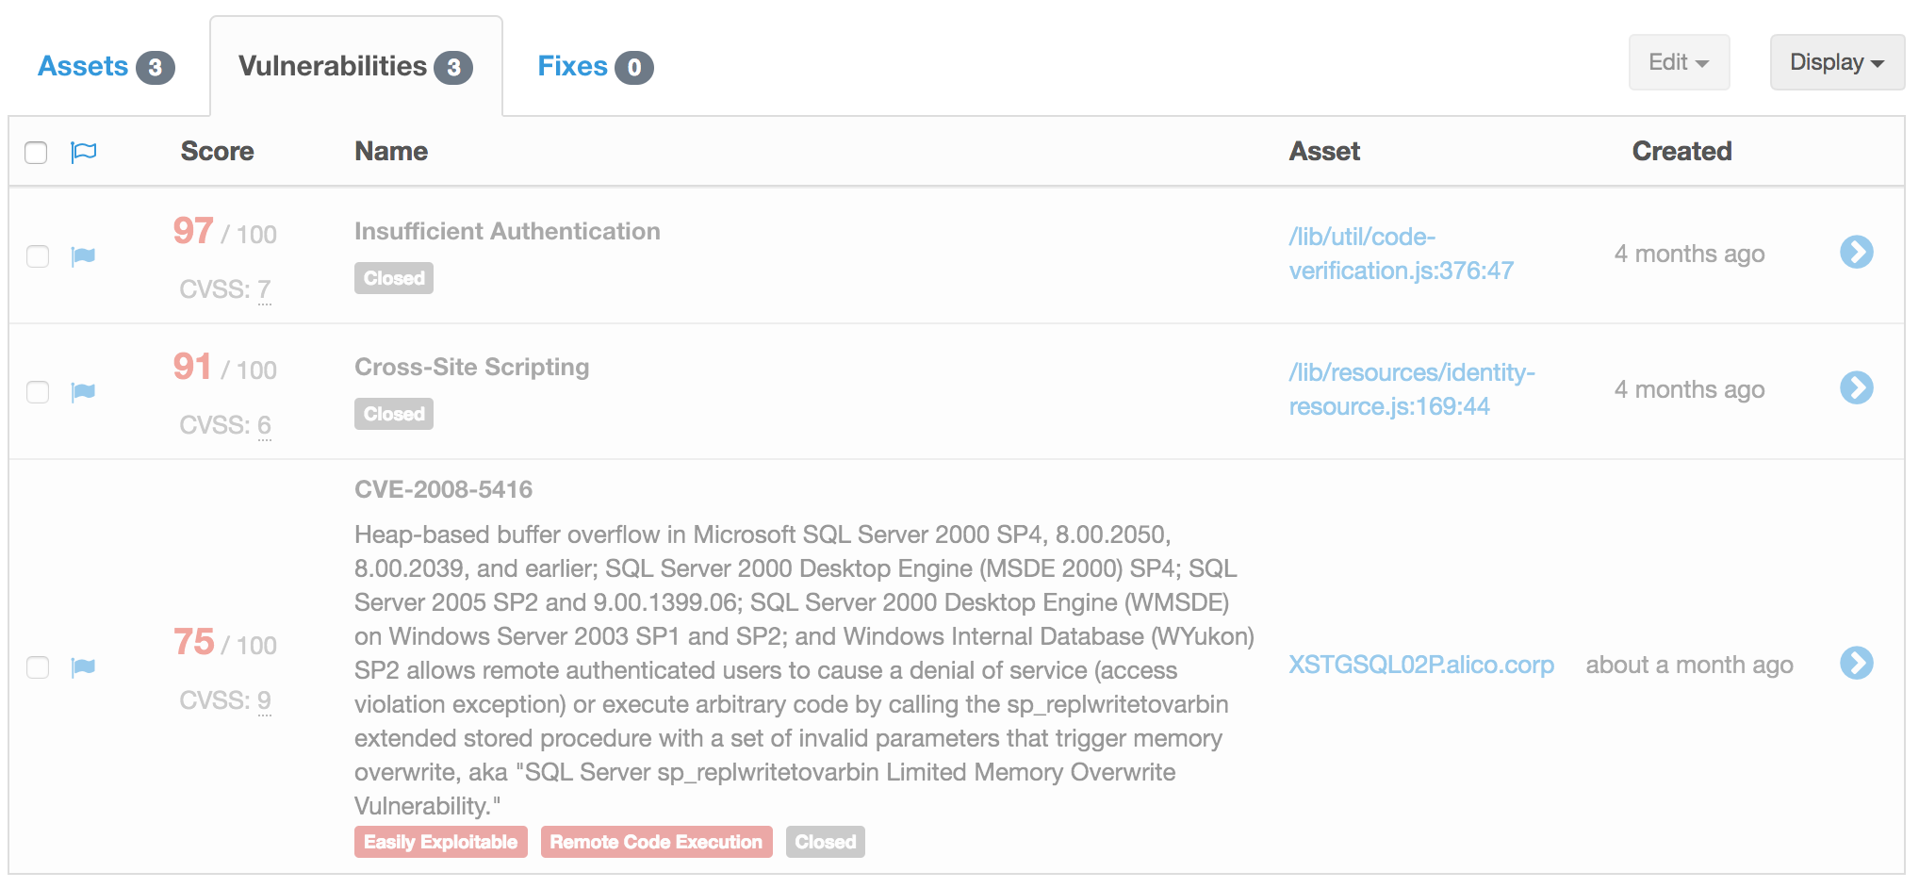Tick the CVE-2008-5416 row checkbox
Screen dimensions: 1919x888
(38, 667)
